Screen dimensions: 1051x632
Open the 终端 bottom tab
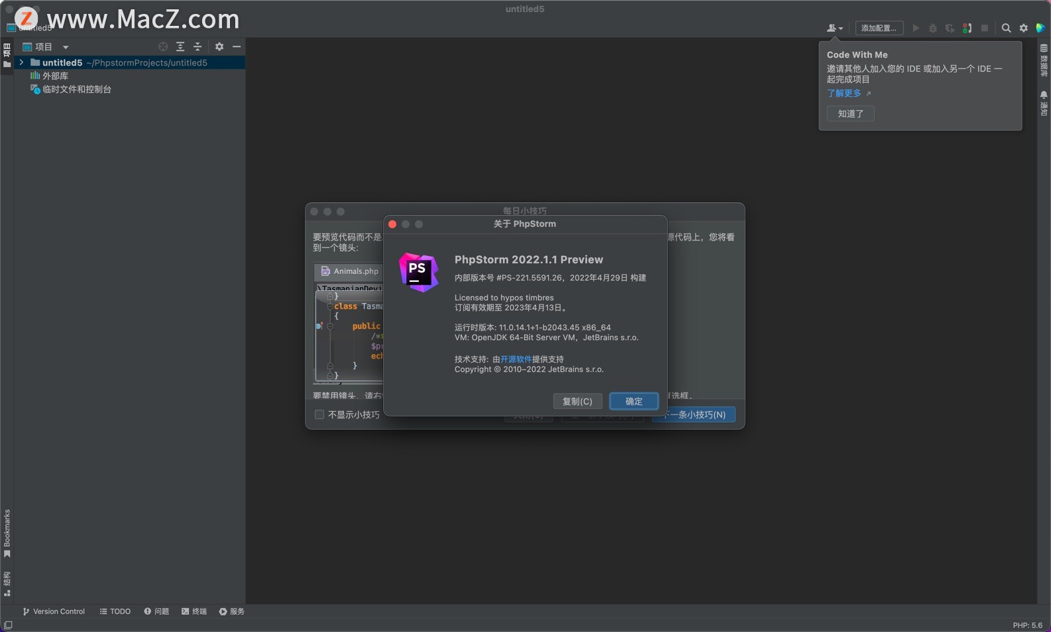point(194,611)
